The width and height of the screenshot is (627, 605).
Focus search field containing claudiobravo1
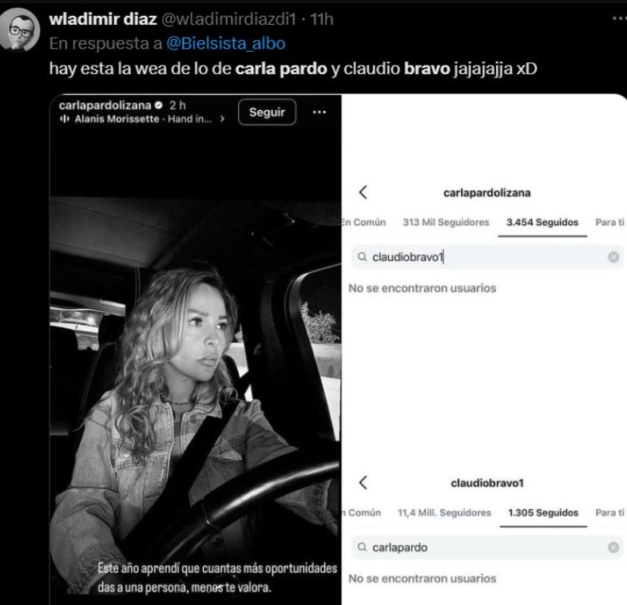coord(487,257)
